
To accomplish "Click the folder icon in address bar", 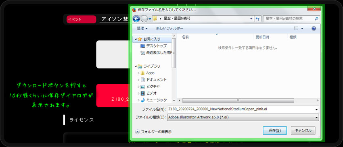I will point(155,19).
